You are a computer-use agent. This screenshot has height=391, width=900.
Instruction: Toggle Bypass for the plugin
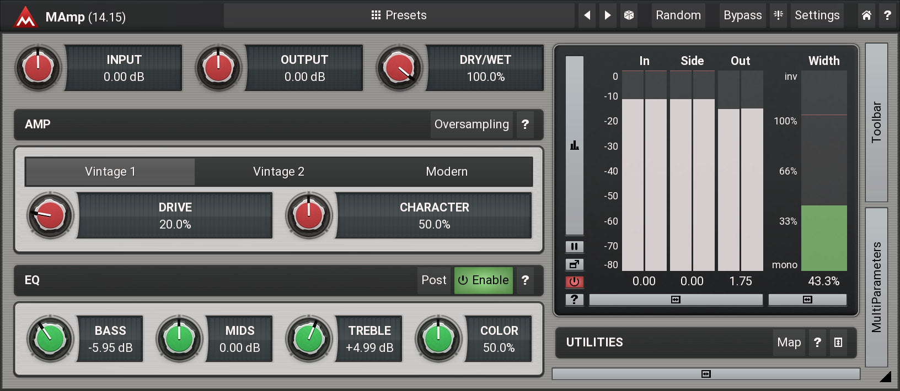(x=742, y=15)
